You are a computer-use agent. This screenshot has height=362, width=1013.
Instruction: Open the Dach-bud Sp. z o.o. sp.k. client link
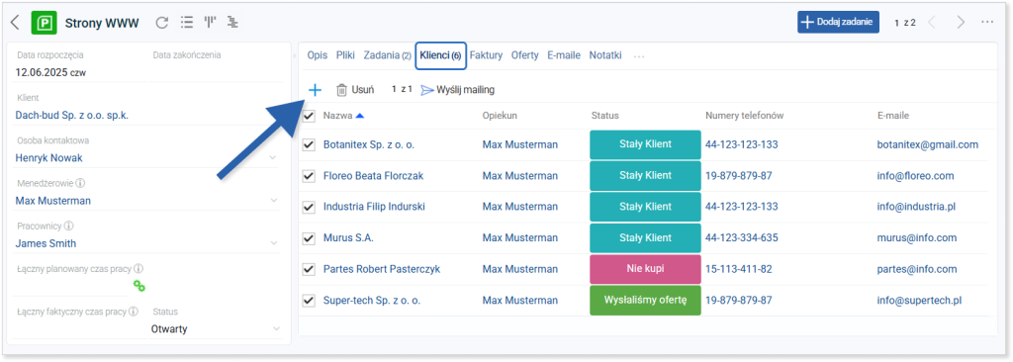71,115
